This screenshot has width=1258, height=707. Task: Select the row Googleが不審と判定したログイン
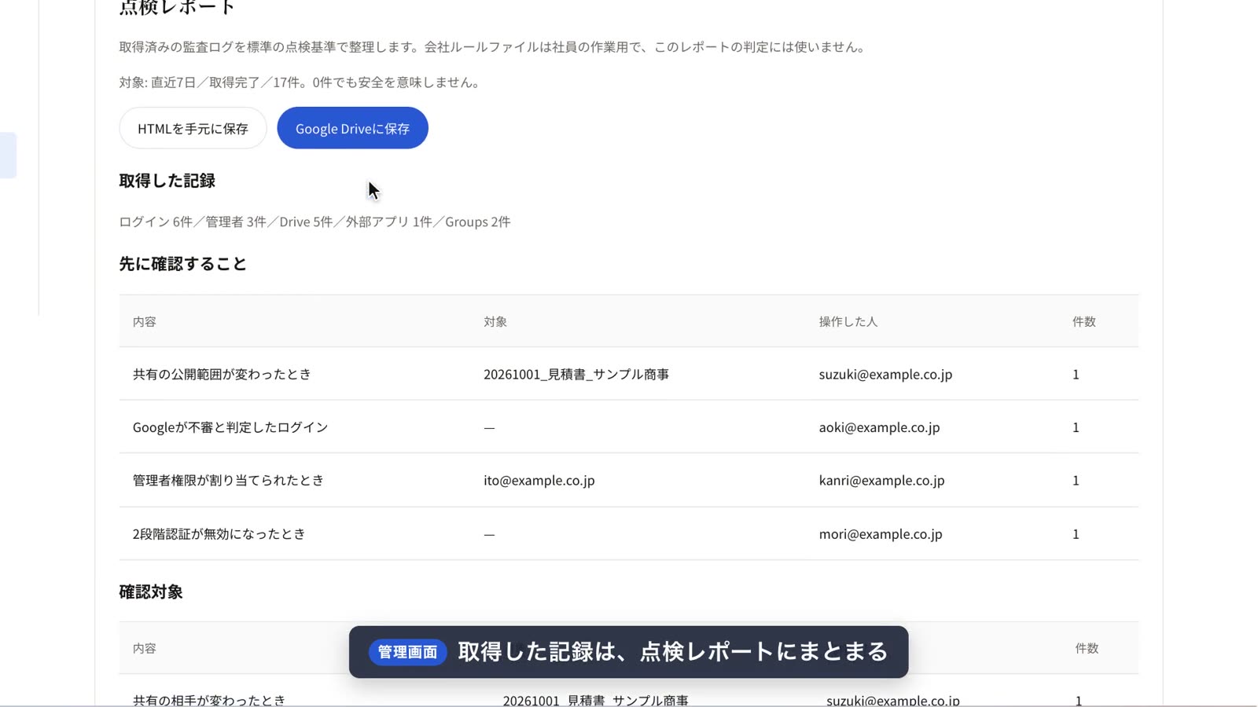click(x=629, y=427)
